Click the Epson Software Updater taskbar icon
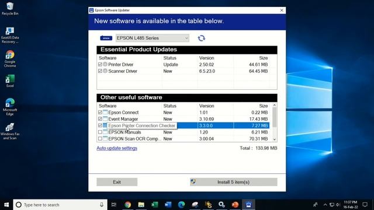Viewport: 374px width, 210px height. click(x=248, y=205)
